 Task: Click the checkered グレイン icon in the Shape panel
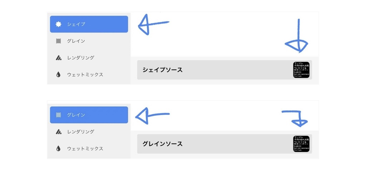tap(59, 41)
